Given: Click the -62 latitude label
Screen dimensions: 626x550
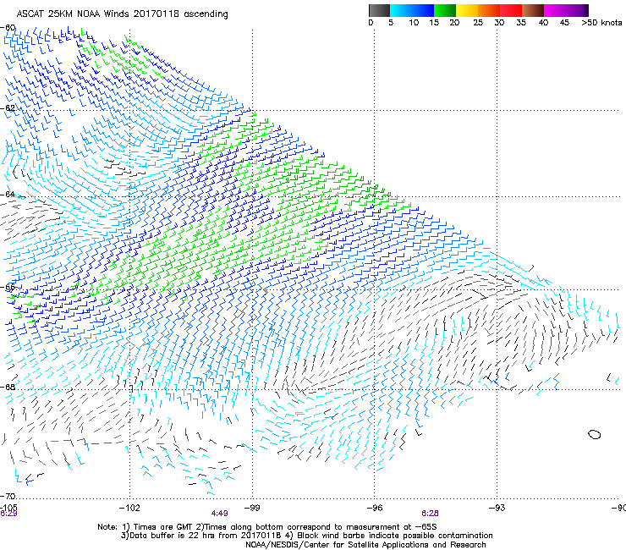Looking at the screenshot, I should coord(8,108).
